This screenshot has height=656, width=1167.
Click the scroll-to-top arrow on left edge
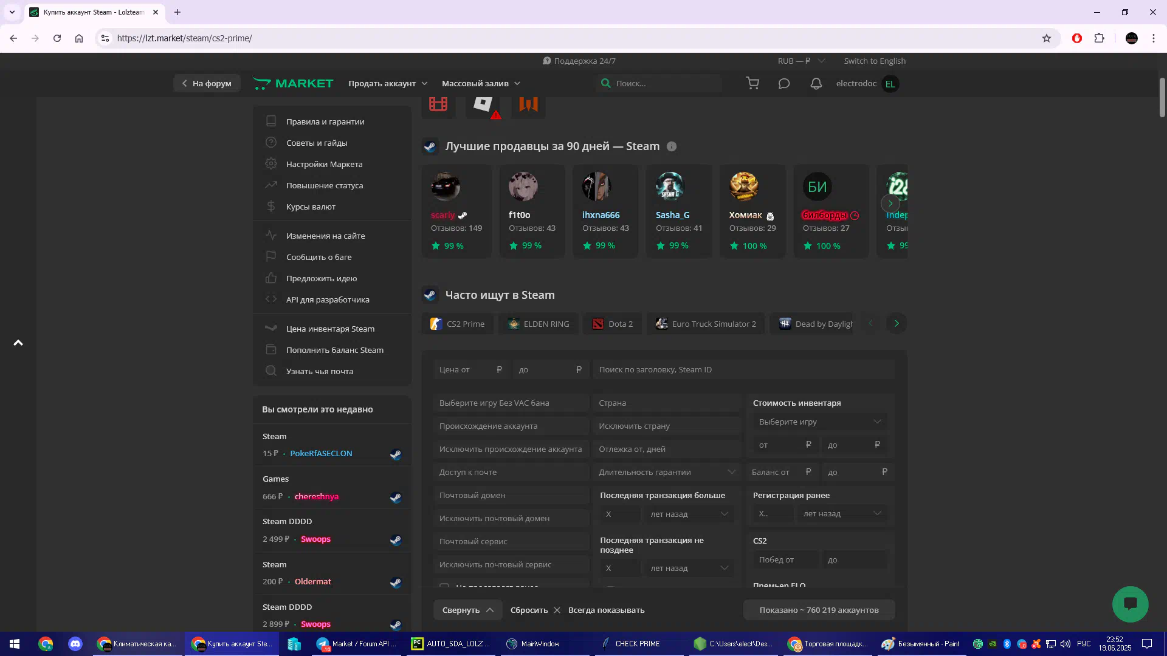coord(18,343)
